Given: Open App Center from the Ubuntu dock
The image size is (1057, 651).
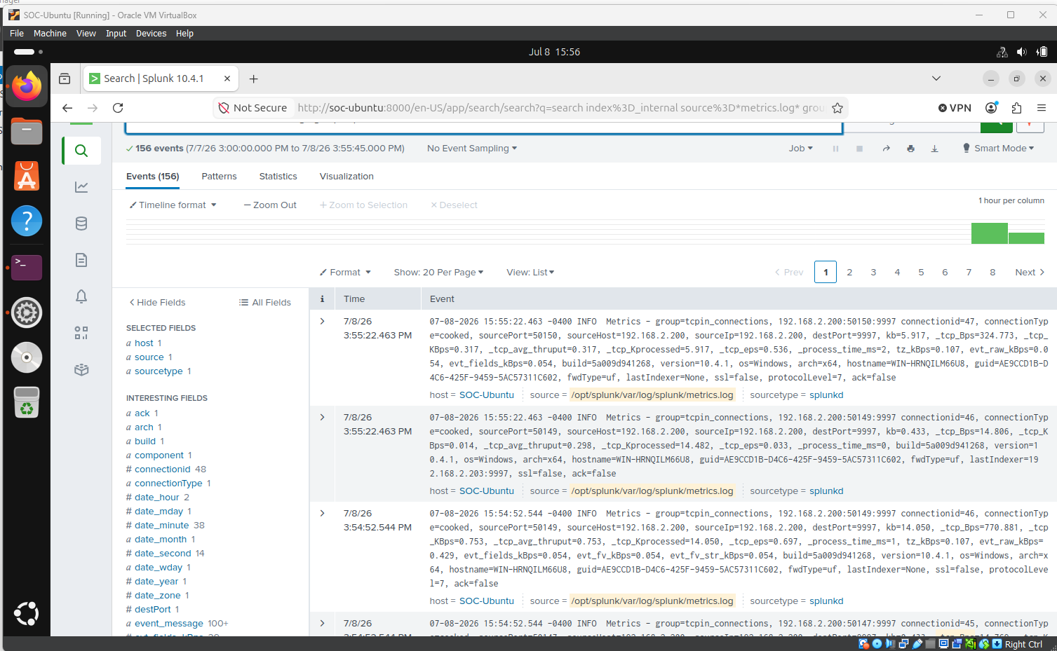Looking at the screenshot, I should click(x=27, y=176).
